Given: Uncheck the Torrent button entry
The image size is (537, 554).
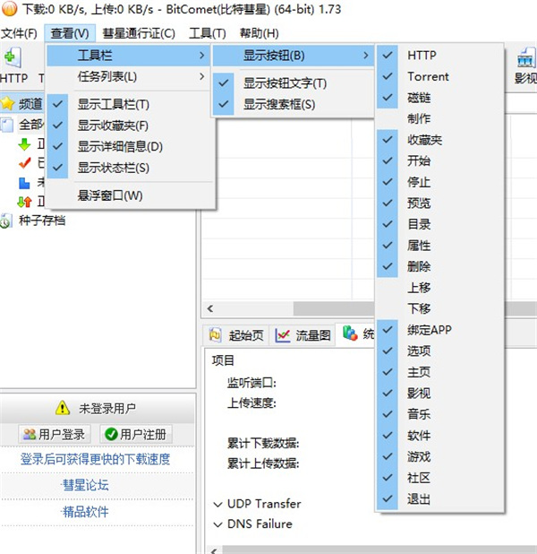Looking at the screenshot, I should click(439, 76).
